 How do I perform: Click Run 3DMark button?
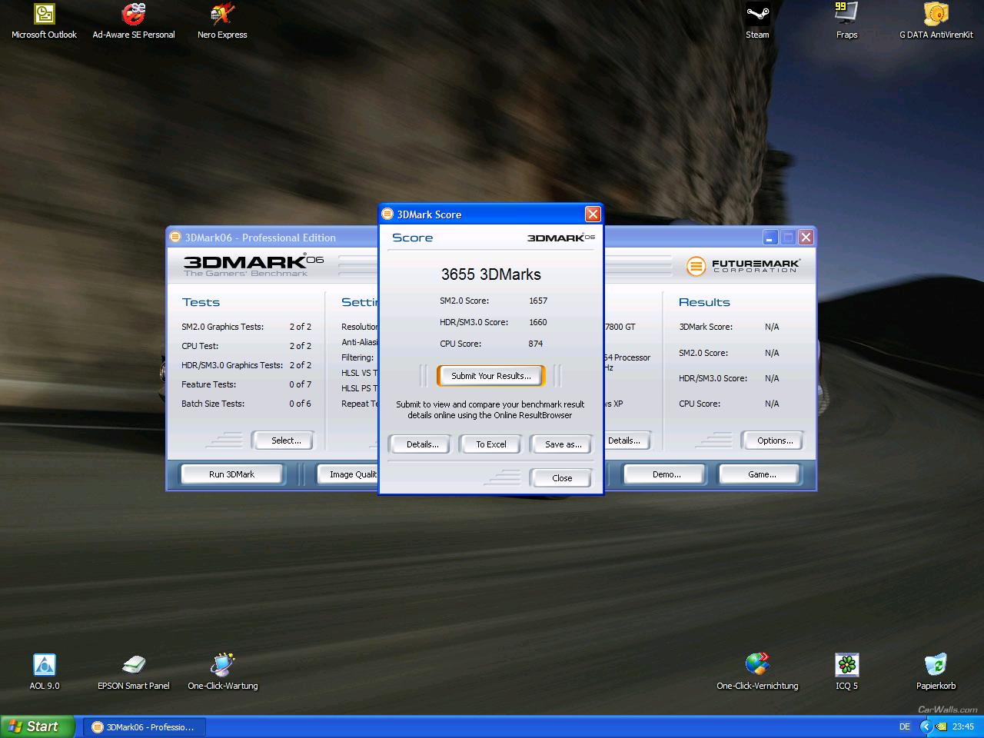[x=231, y=474]
